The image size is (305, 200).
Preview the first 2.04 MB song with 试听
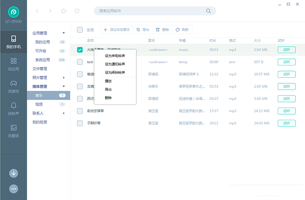[287, 50]
